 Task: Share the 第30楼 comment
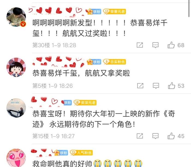140,45
